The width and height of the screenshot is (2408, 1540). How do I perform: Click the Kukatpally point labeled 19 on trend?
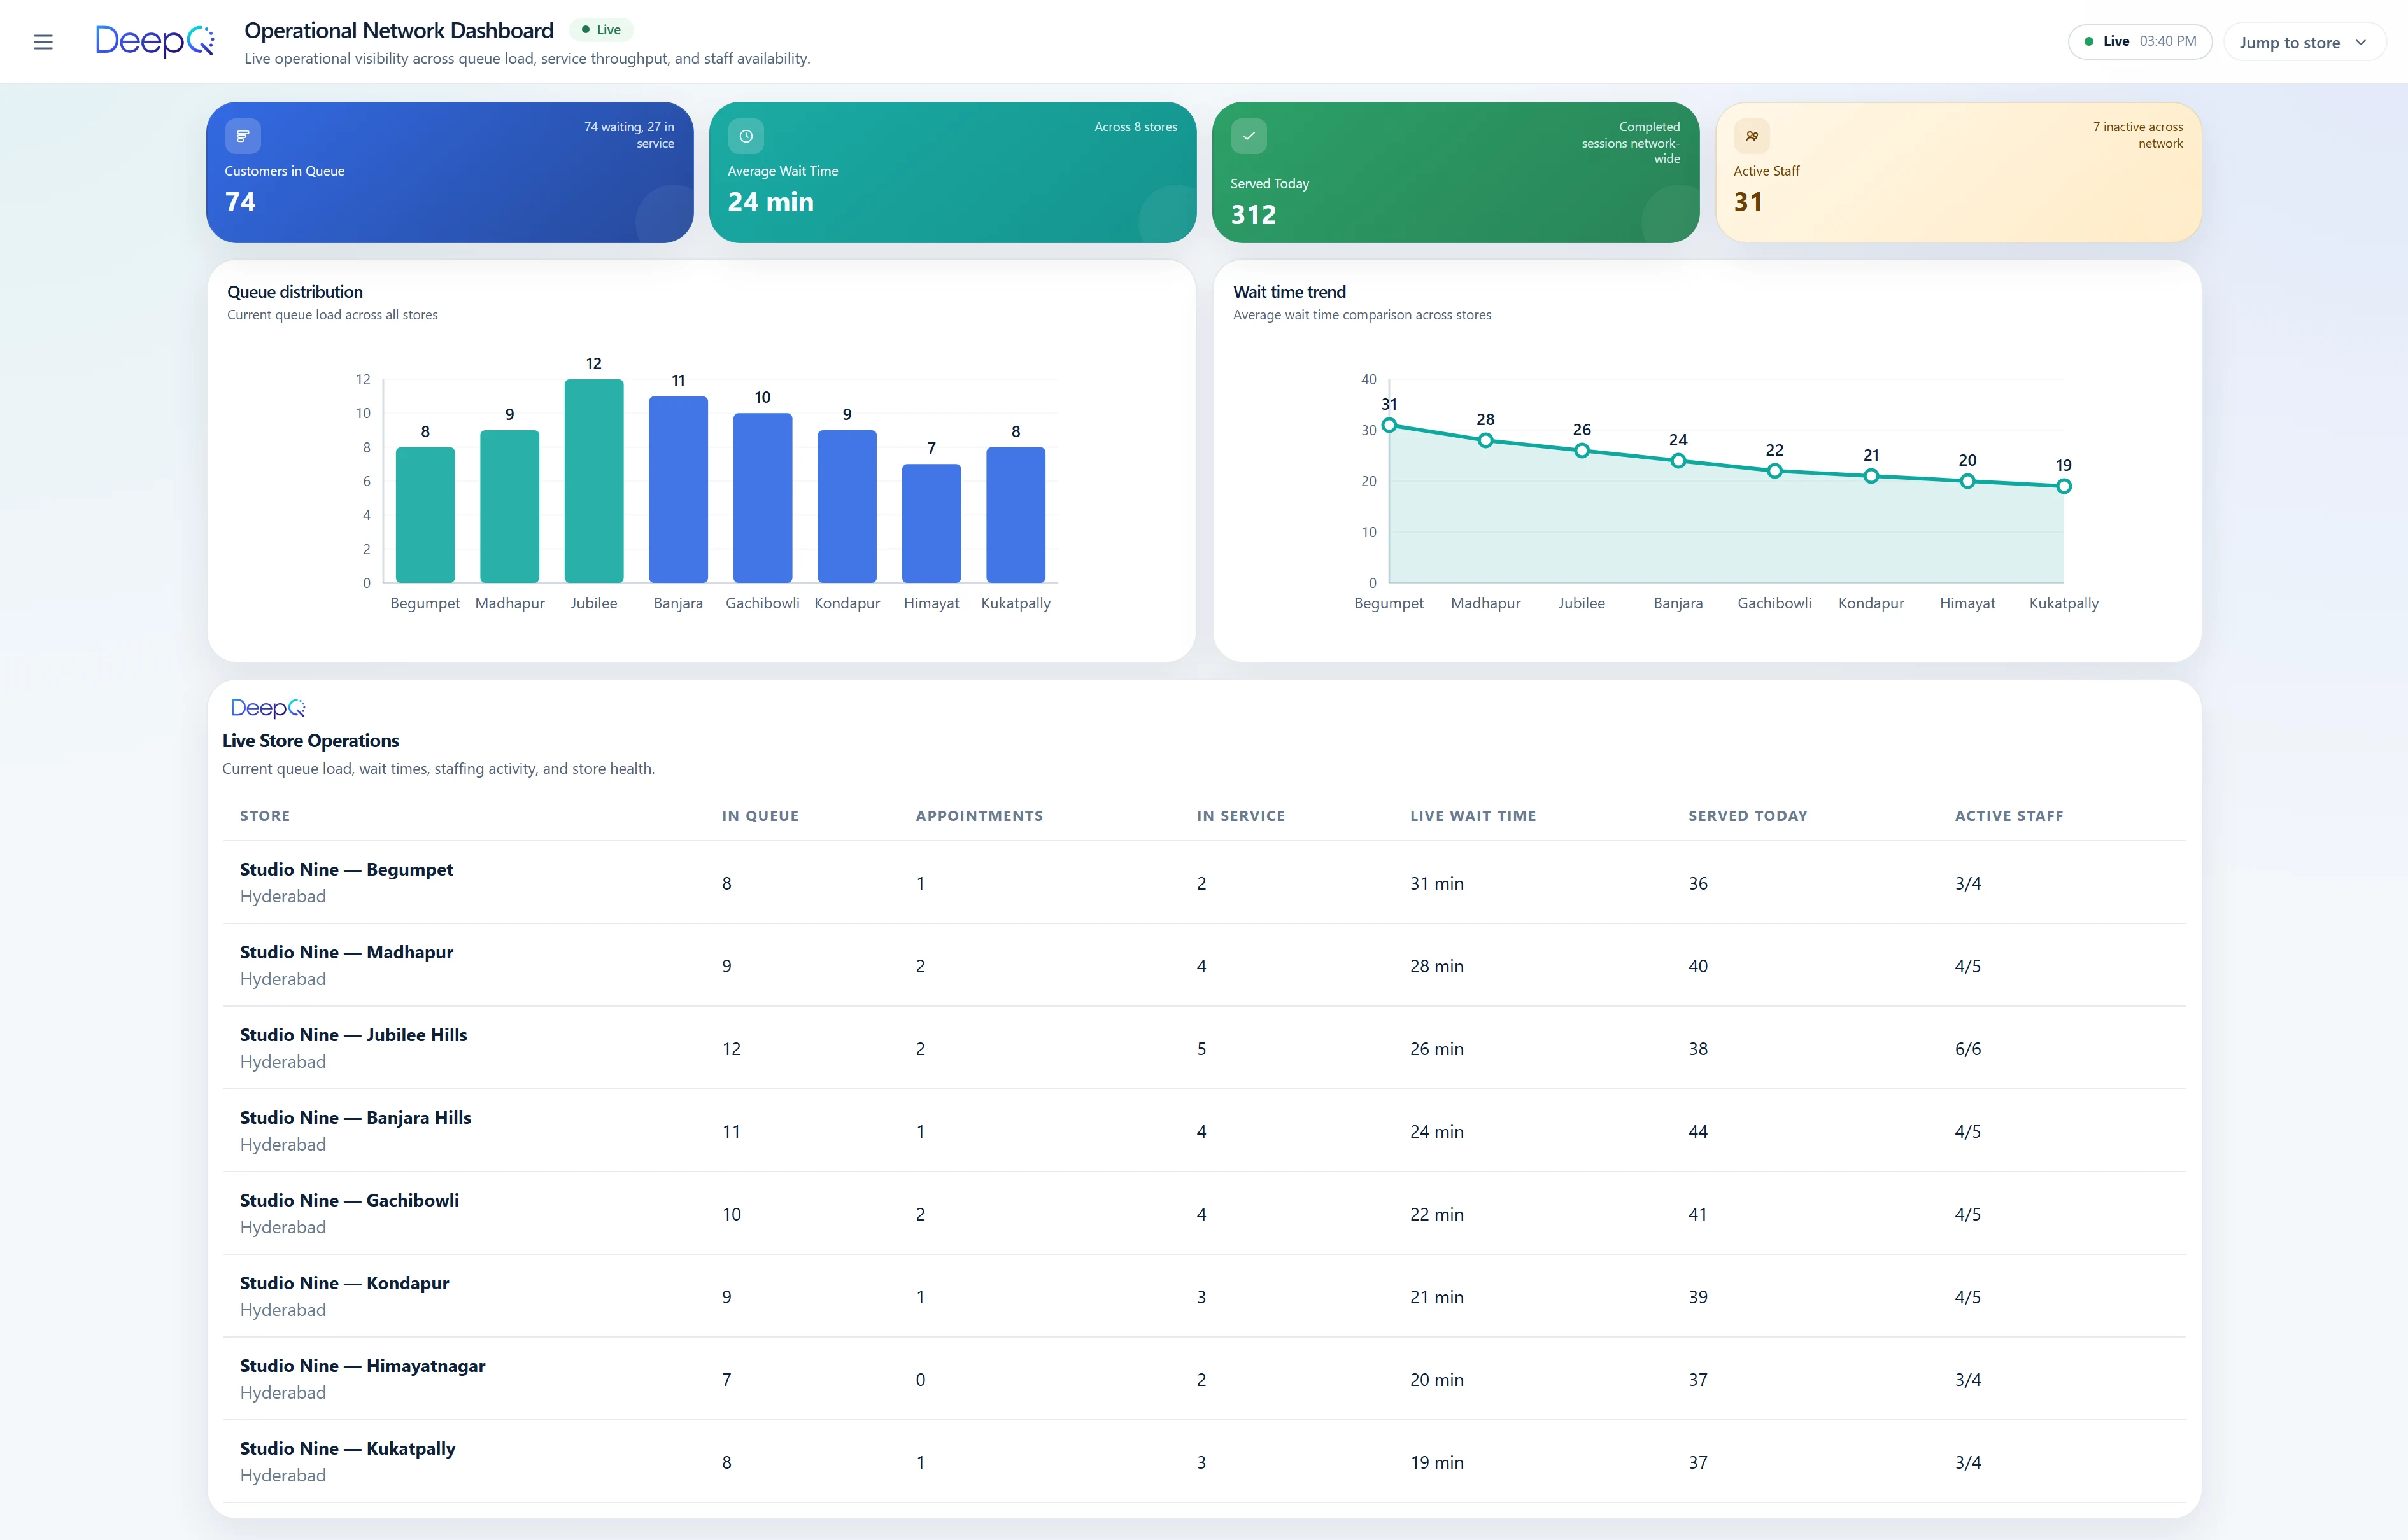[2064, 486]
